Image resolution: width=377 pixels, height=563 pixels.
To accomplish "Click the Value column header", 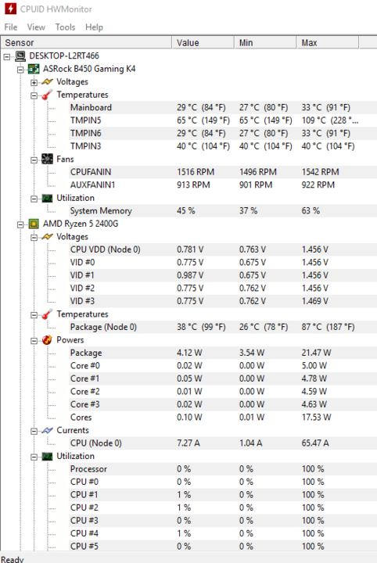I will pyautogui.click(x=203, y=43).
